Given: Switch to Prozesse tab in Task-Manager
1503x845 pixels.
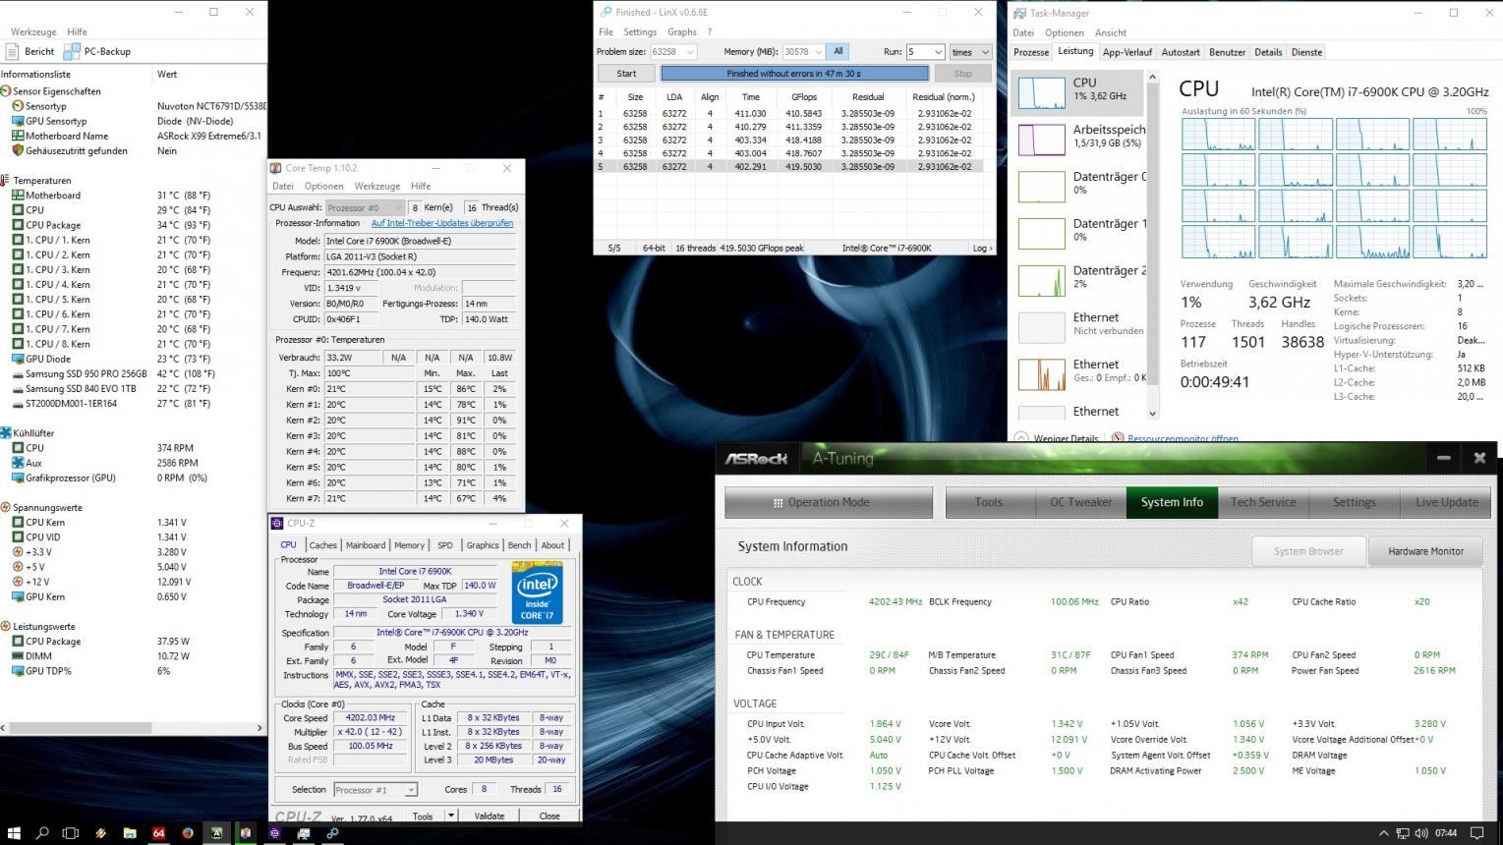Looking at the screenshot, I should pos(1031,52).
